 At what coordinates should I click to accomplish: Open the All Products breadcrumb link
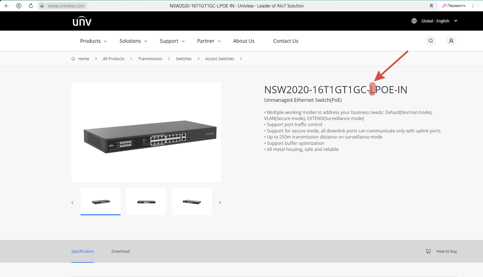[114, 59]
